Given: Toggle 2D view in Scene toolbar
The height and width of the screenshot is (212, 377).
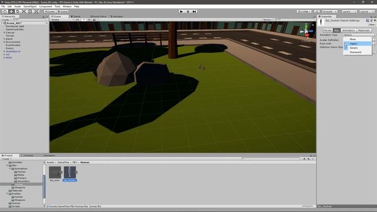Looking at the screenshot, I should click(77, 19).
